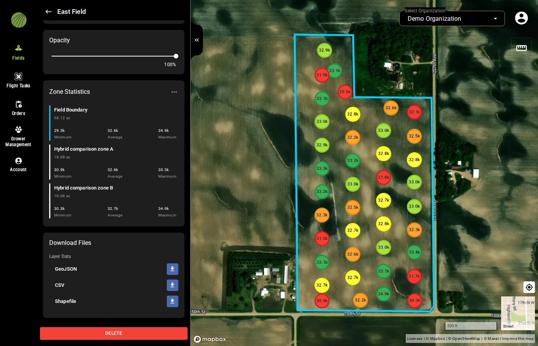
Task: Click the 29.5k red map marker
Action: [x=345, y=92]
